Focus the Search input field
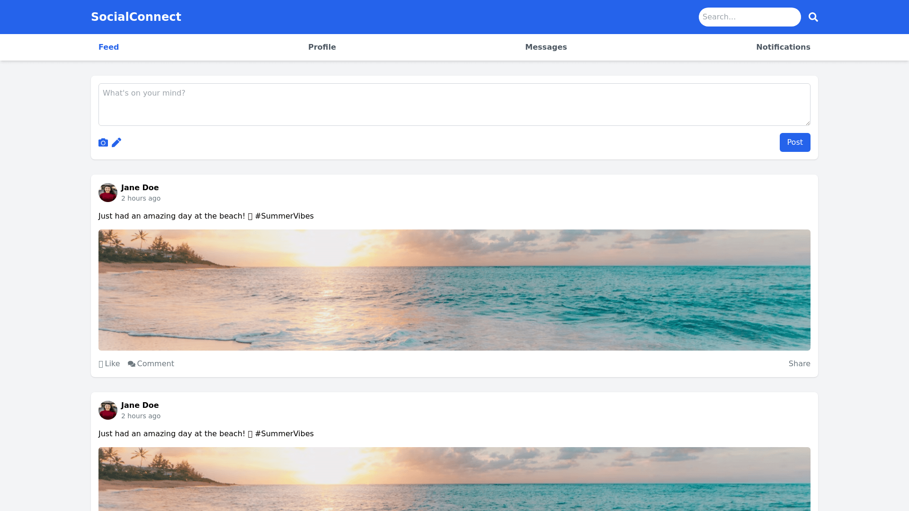The width and height of the screenshot is (909, 511). [749, 17]
